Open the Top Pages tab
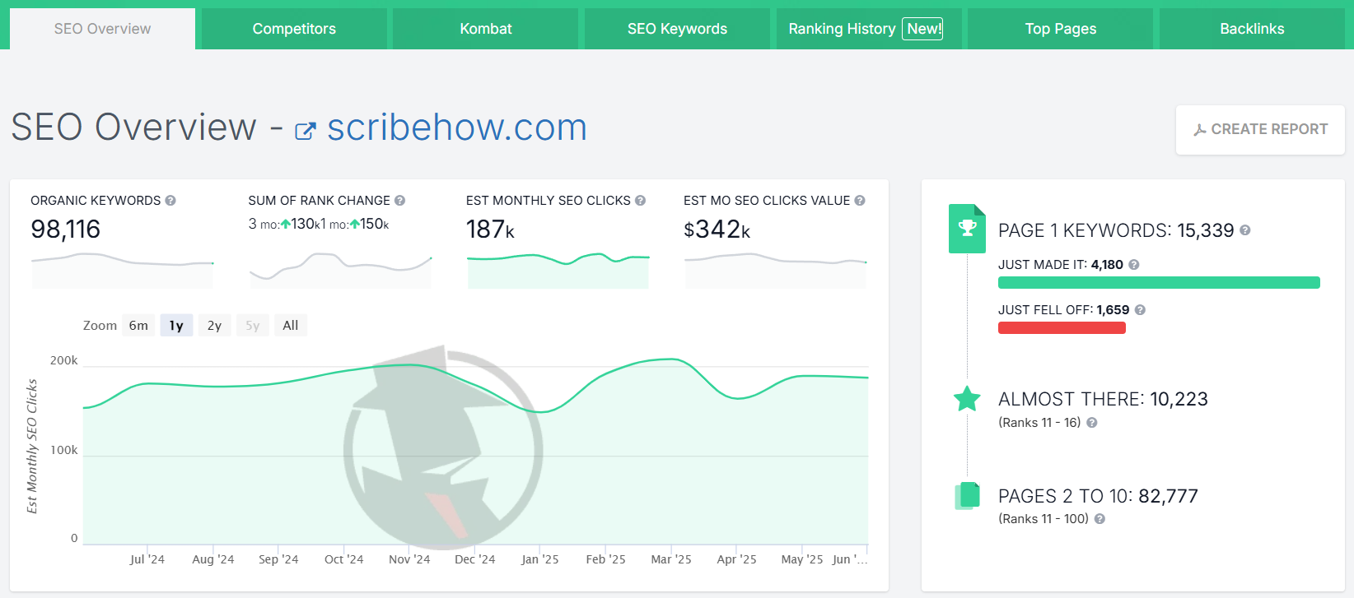1354x598 pixels. pos(1061,29)
